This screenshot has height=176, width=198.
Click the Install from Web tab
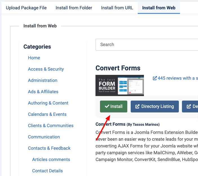[x=159, y=8]
